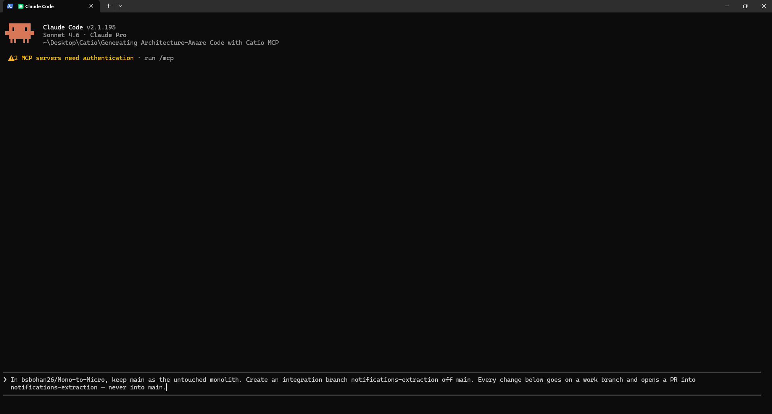
Task: Click "Sonnet 4.6" model label
Action: pos(61,35)
